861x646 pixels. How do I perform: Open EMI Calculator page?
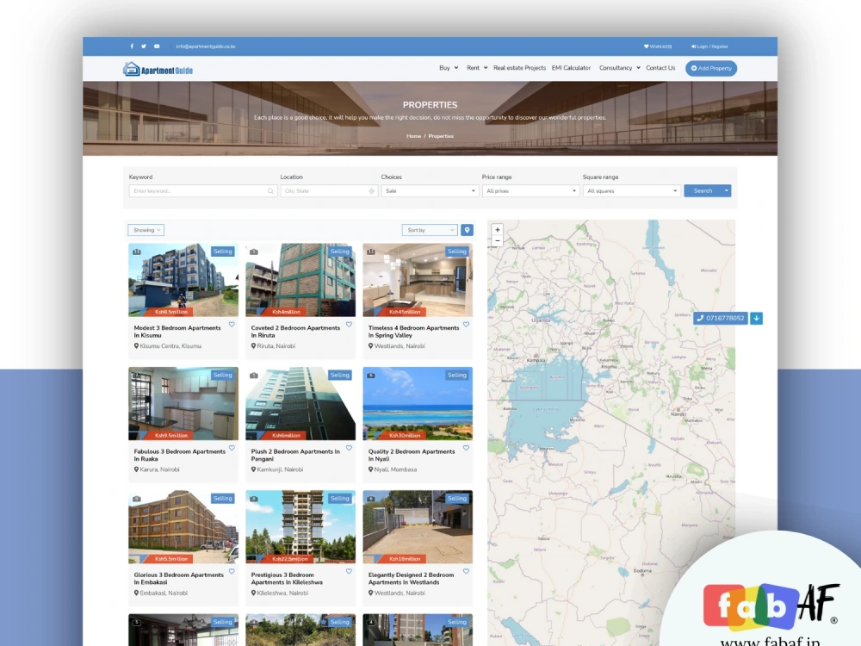571,68
